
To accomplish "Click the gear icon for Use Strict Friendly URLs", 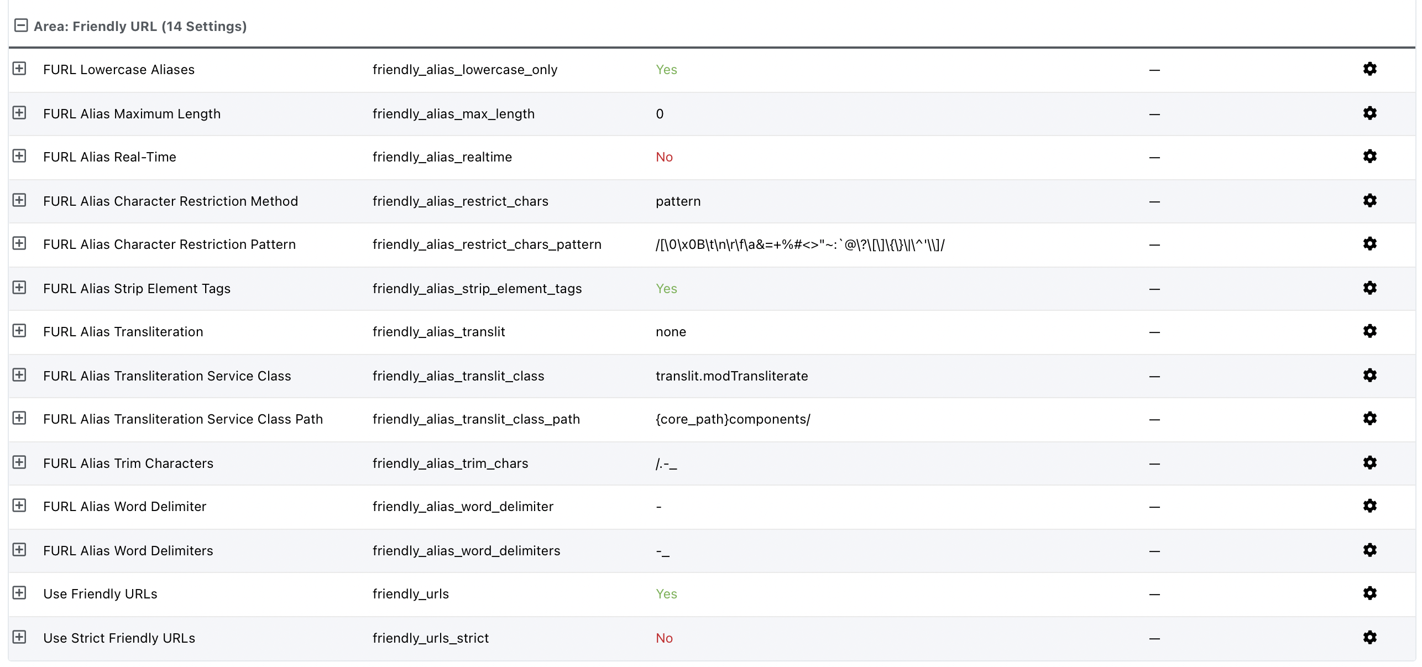I will click(1370, 637).
